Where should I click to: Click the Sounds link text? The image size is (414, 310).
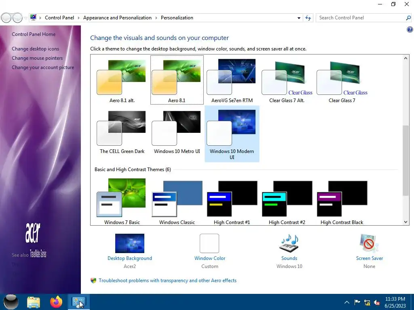(289, 258)
